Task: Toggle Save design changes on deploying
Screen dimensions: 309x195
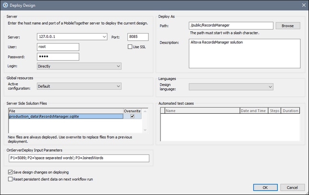Action: coord(11,172)
